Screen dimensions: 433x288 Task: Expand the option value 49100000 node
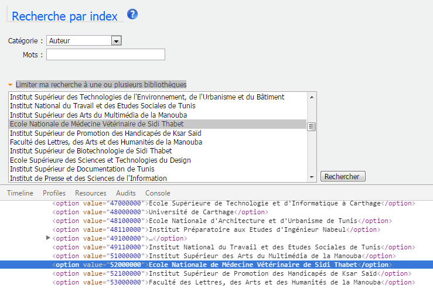[48, 238]
